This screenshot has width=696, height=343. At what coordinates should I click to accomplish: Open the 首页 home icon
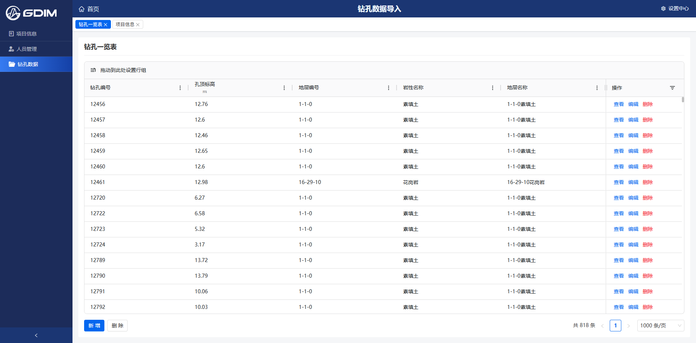(82, 9)
